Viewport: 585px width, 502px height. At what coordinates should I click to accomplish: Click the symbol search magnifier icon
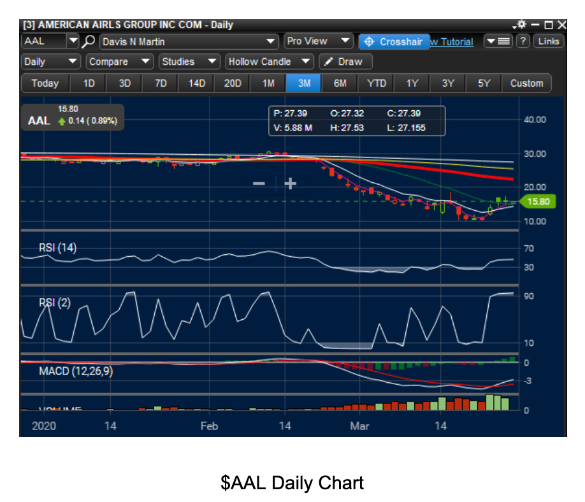point(89,41)
